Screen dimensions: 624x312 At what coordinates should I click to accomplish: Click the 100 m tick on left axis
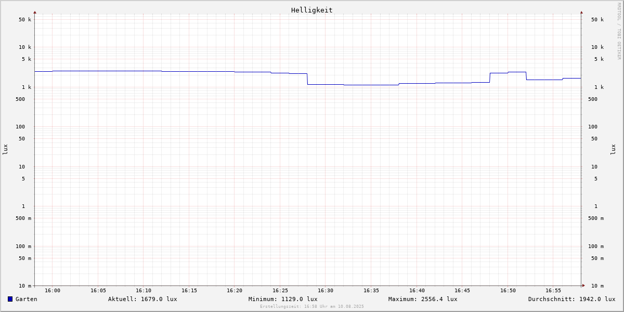pos(23,246)
